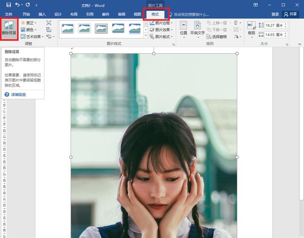The width and height of the screenshot is (304, 238).
Task: Click the 共享 (Share) button
Action: pyautogui.click(x=290, y=14)
